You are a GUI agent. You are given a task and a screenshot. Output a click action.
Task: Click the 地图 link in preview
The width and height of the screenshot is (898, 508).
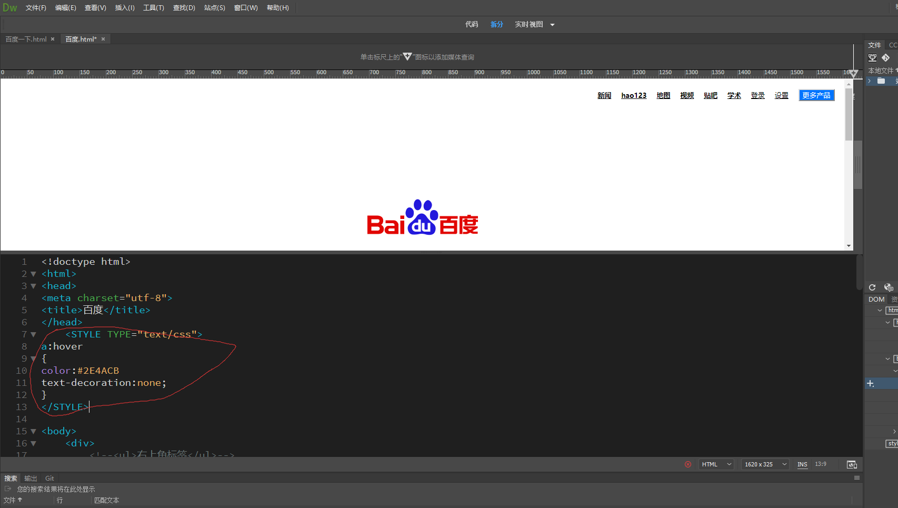click(663, 95)
